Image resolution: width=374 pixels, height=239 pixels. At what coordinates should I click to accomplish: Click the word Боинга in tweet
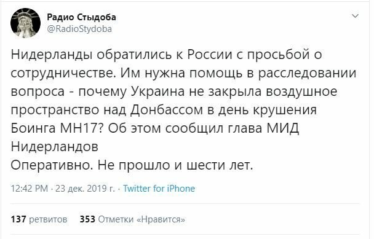[33, 128]
